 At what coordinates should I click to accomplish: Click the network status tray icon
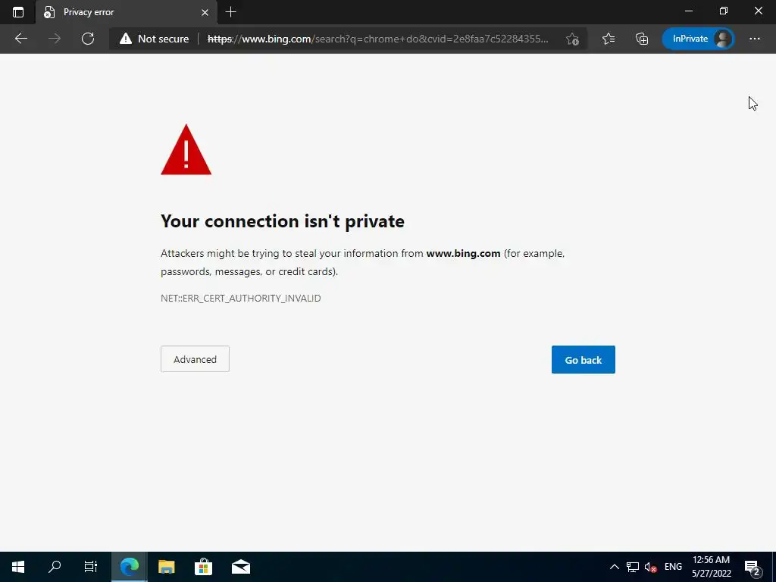633,567
